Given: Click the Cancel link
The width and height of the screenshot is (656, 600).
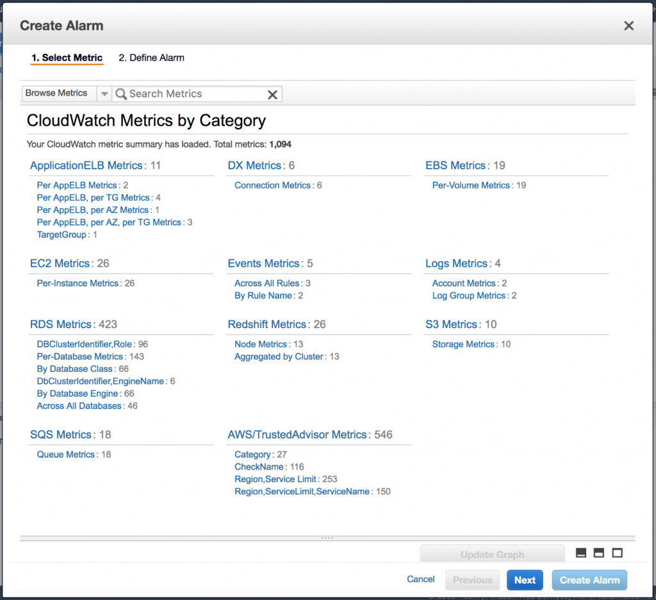Looking at the screenshot, I should 420,579.
